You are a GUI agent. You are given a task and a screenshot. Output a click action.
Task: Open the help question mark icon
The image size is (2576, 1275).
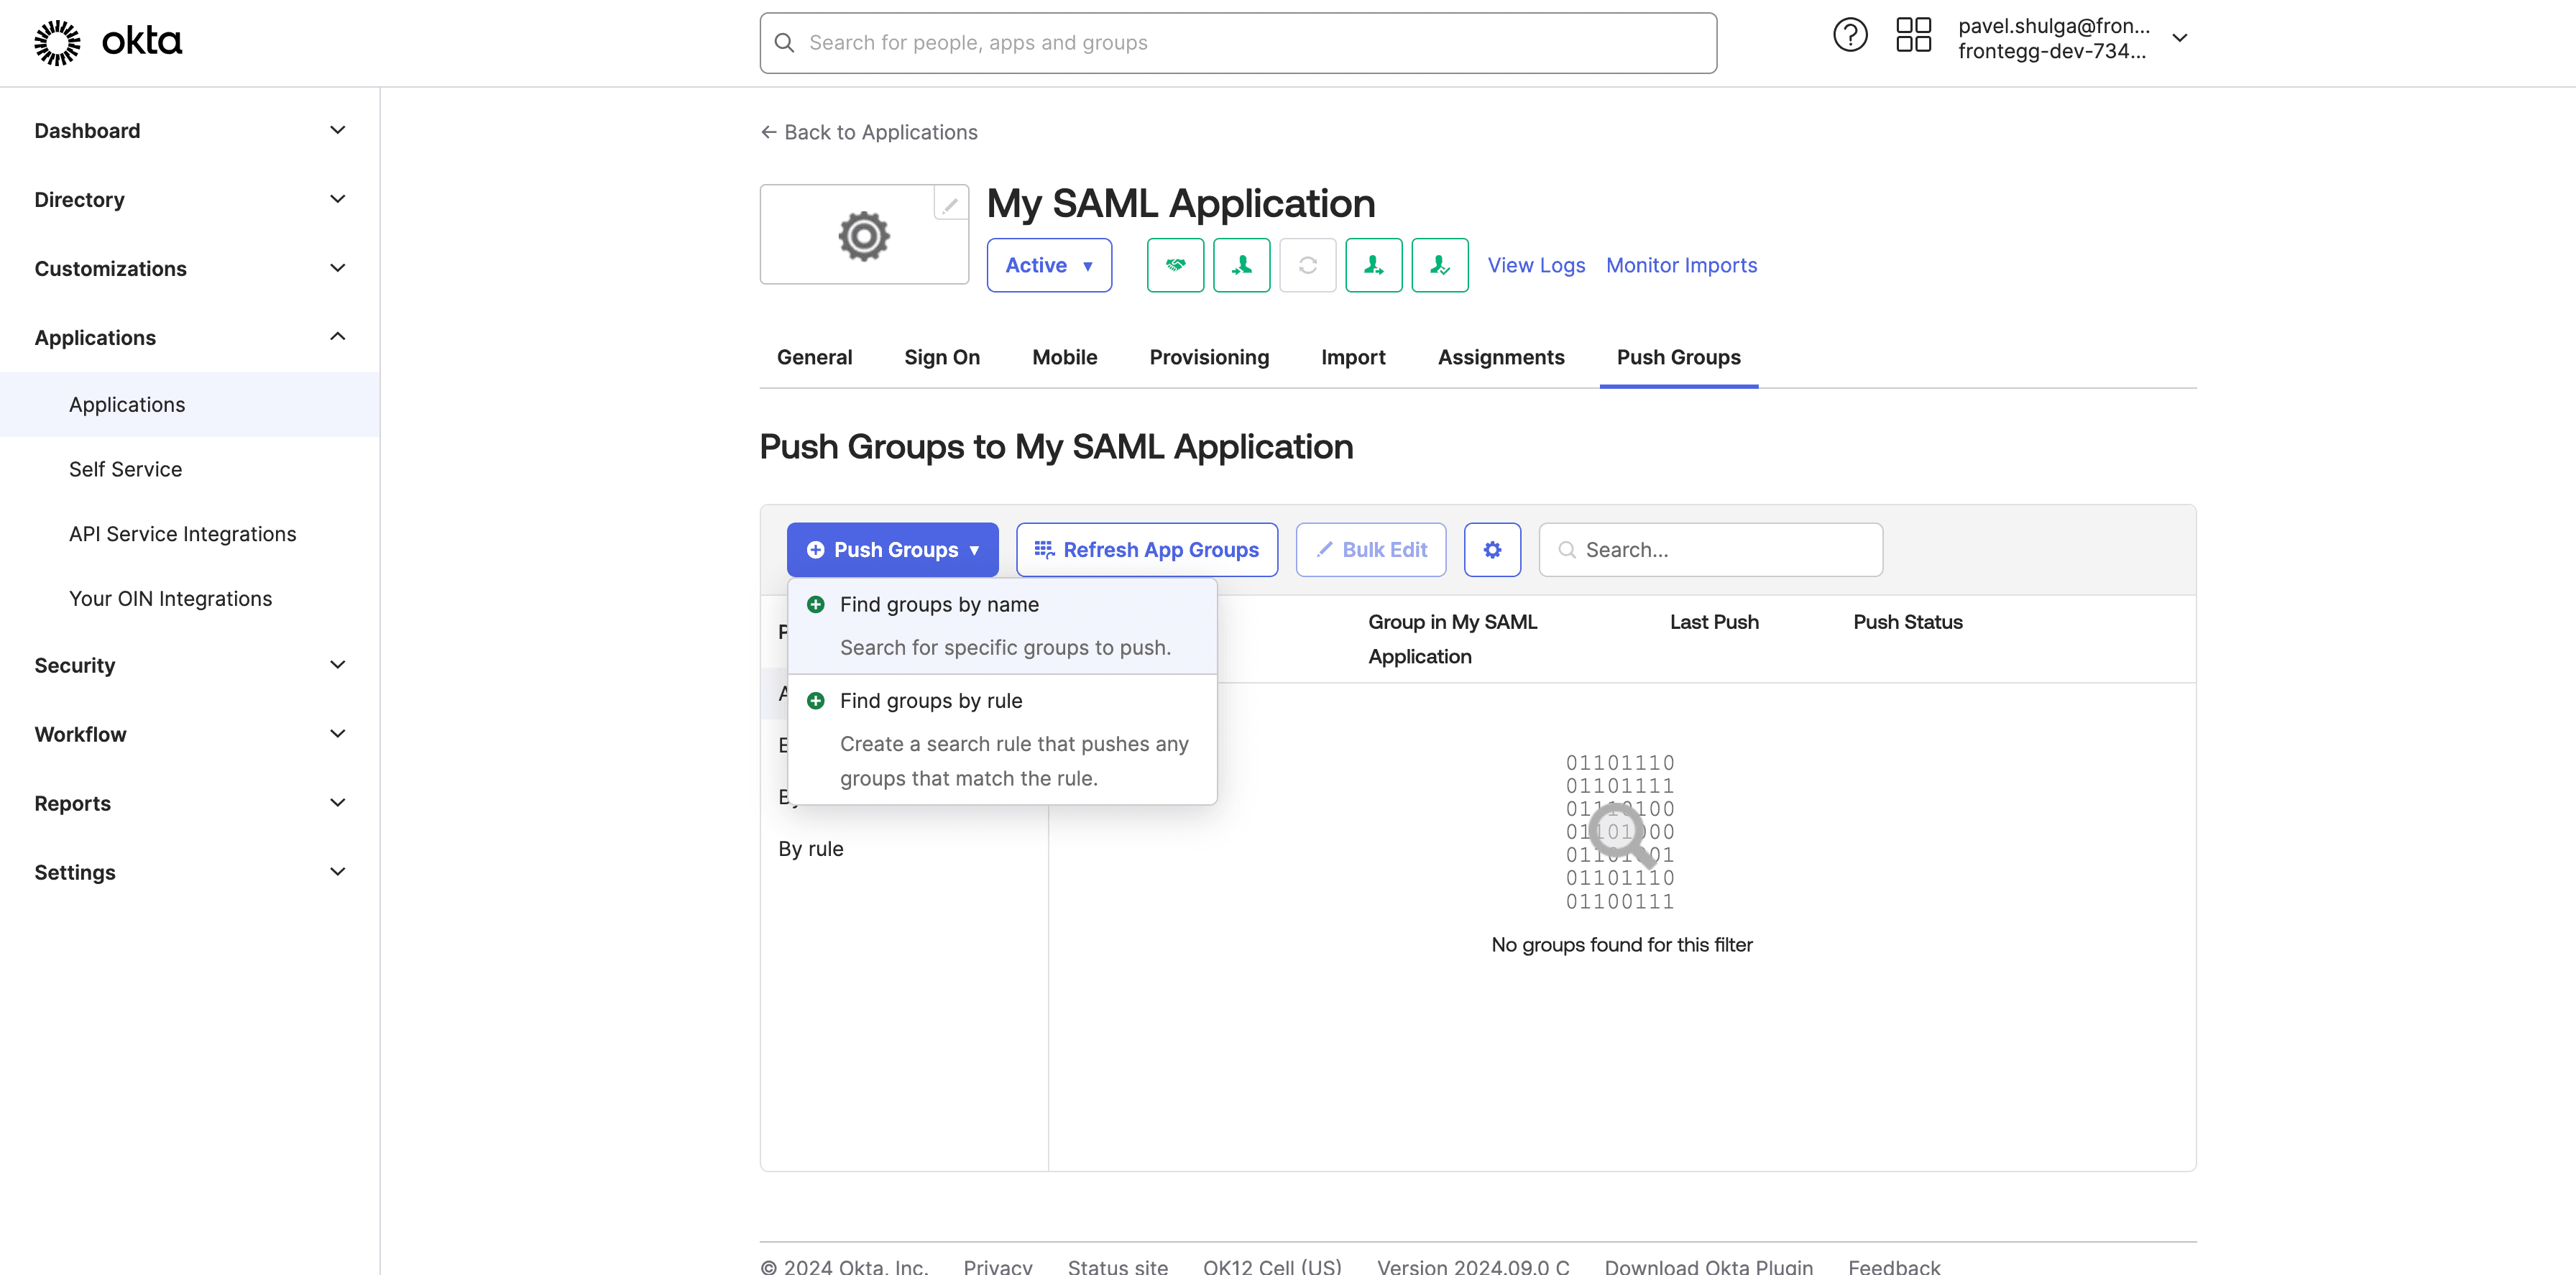1850,35
